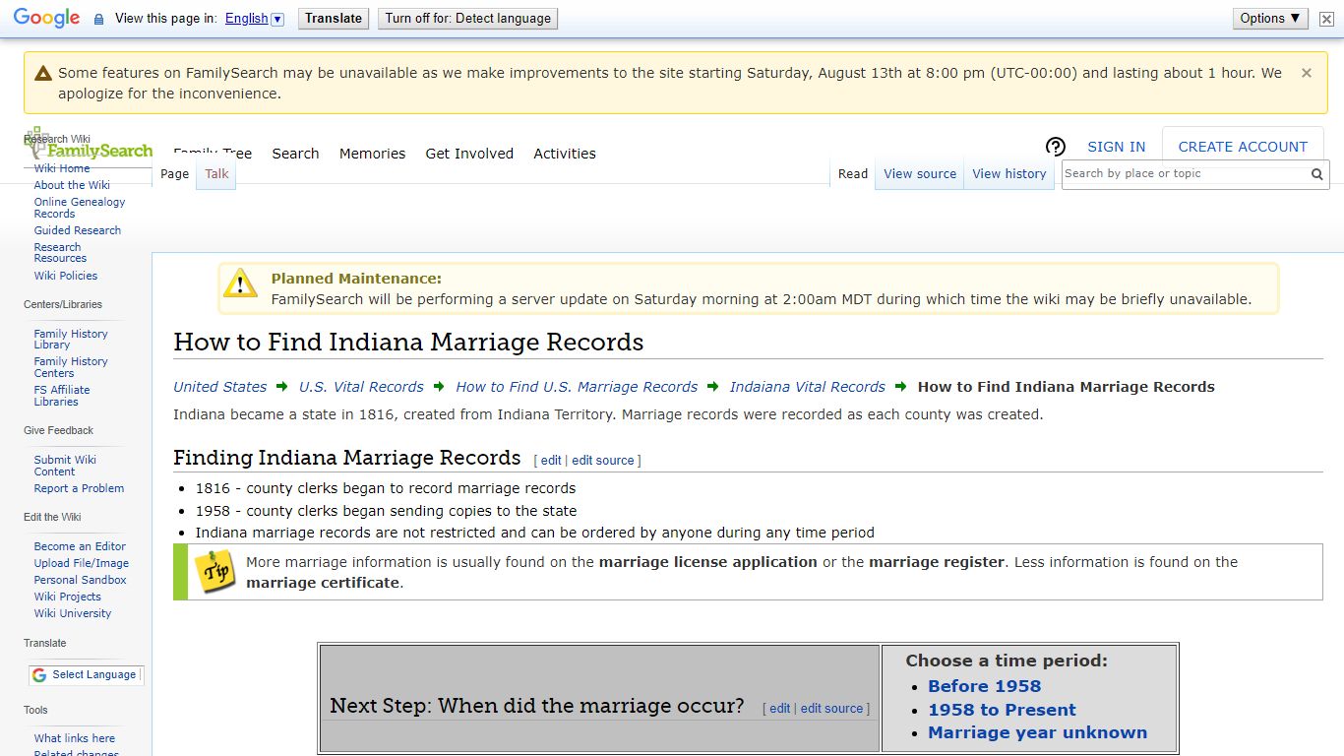
Task: Open the help question mark icon
Action: pyautogui.click(x=1056, y=147)
